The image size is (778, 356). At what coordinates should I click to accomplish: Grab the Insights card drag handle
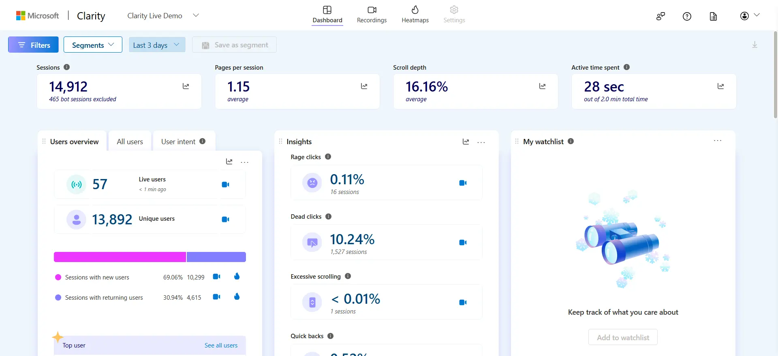[x=280, y=141]
